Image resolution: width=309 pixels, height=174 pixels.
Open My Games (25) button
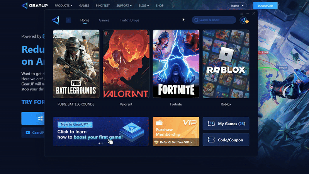point(226,123)
